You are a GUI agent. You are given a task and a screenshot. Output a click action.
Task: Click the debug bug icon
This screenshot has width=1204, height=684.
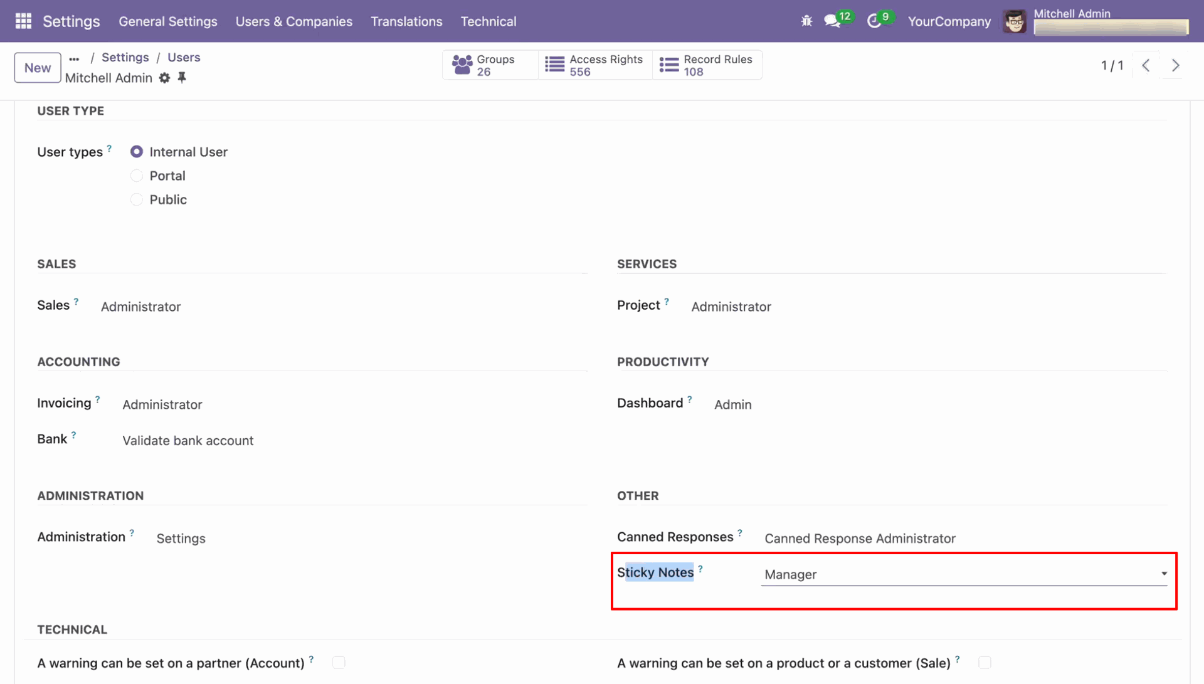(806, 21)
